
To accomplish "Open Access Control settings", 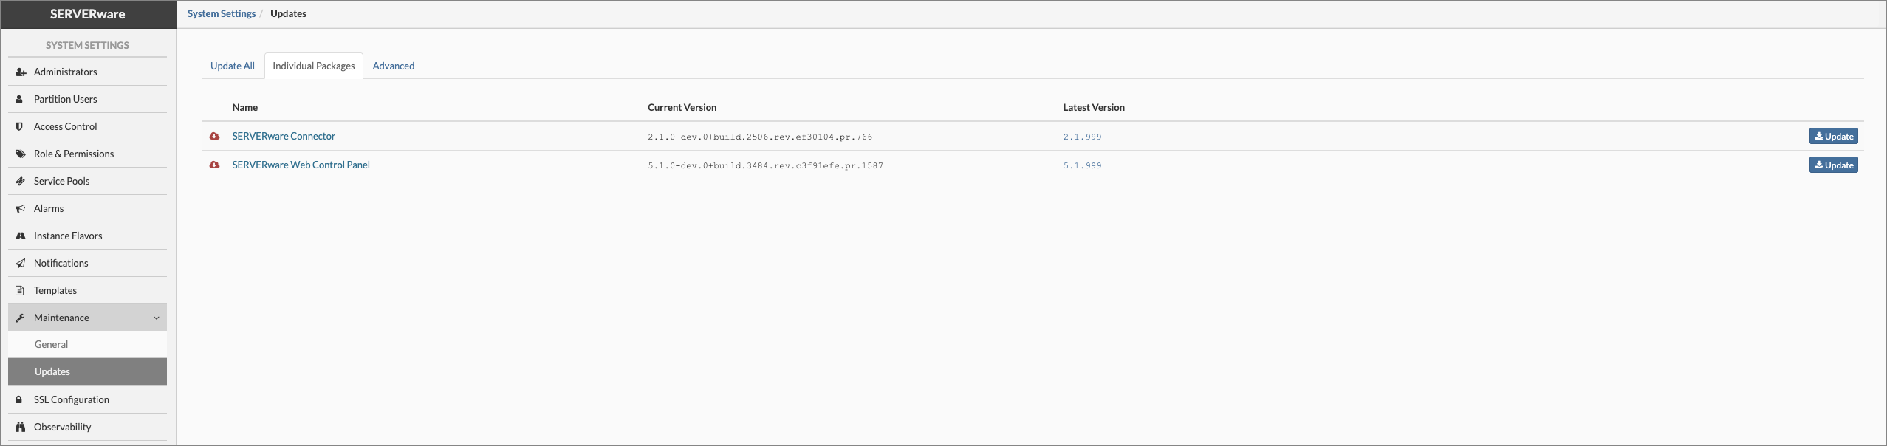I will [87, 127].
